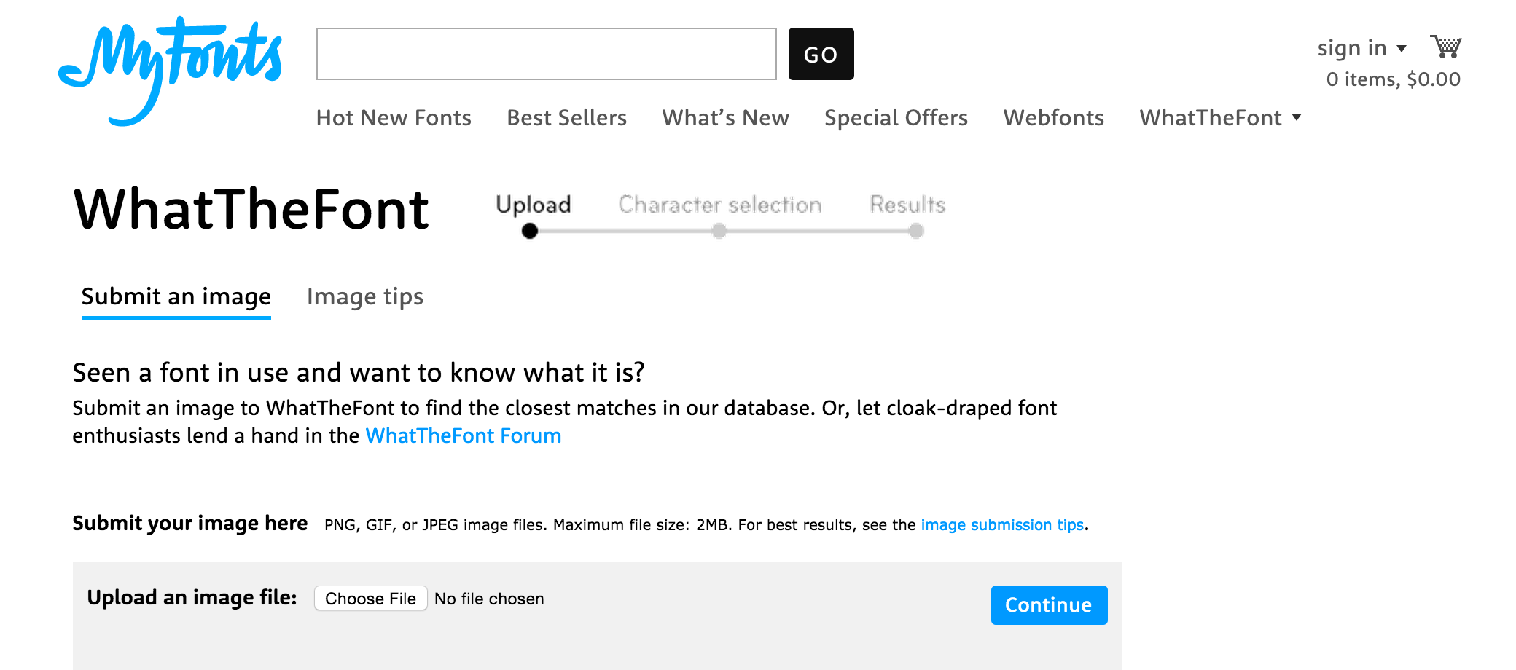Screen dimensions: 1516x670
Task: Click the Upload step marker dot
Action: point(530,231)
